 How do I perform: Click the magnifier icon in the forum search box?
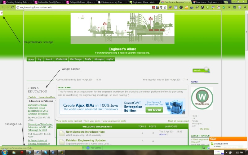click(206, 69)
